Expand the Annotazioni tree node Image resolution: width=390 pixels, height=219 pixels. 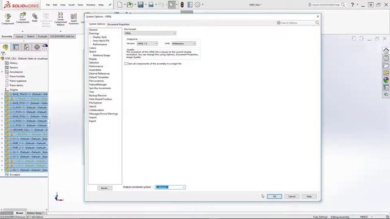(2, 72)
